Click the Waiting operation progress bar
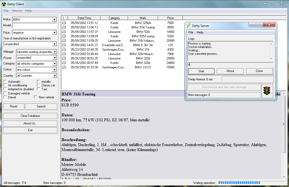This screenshot has width=289, height=187. (252, 183)
